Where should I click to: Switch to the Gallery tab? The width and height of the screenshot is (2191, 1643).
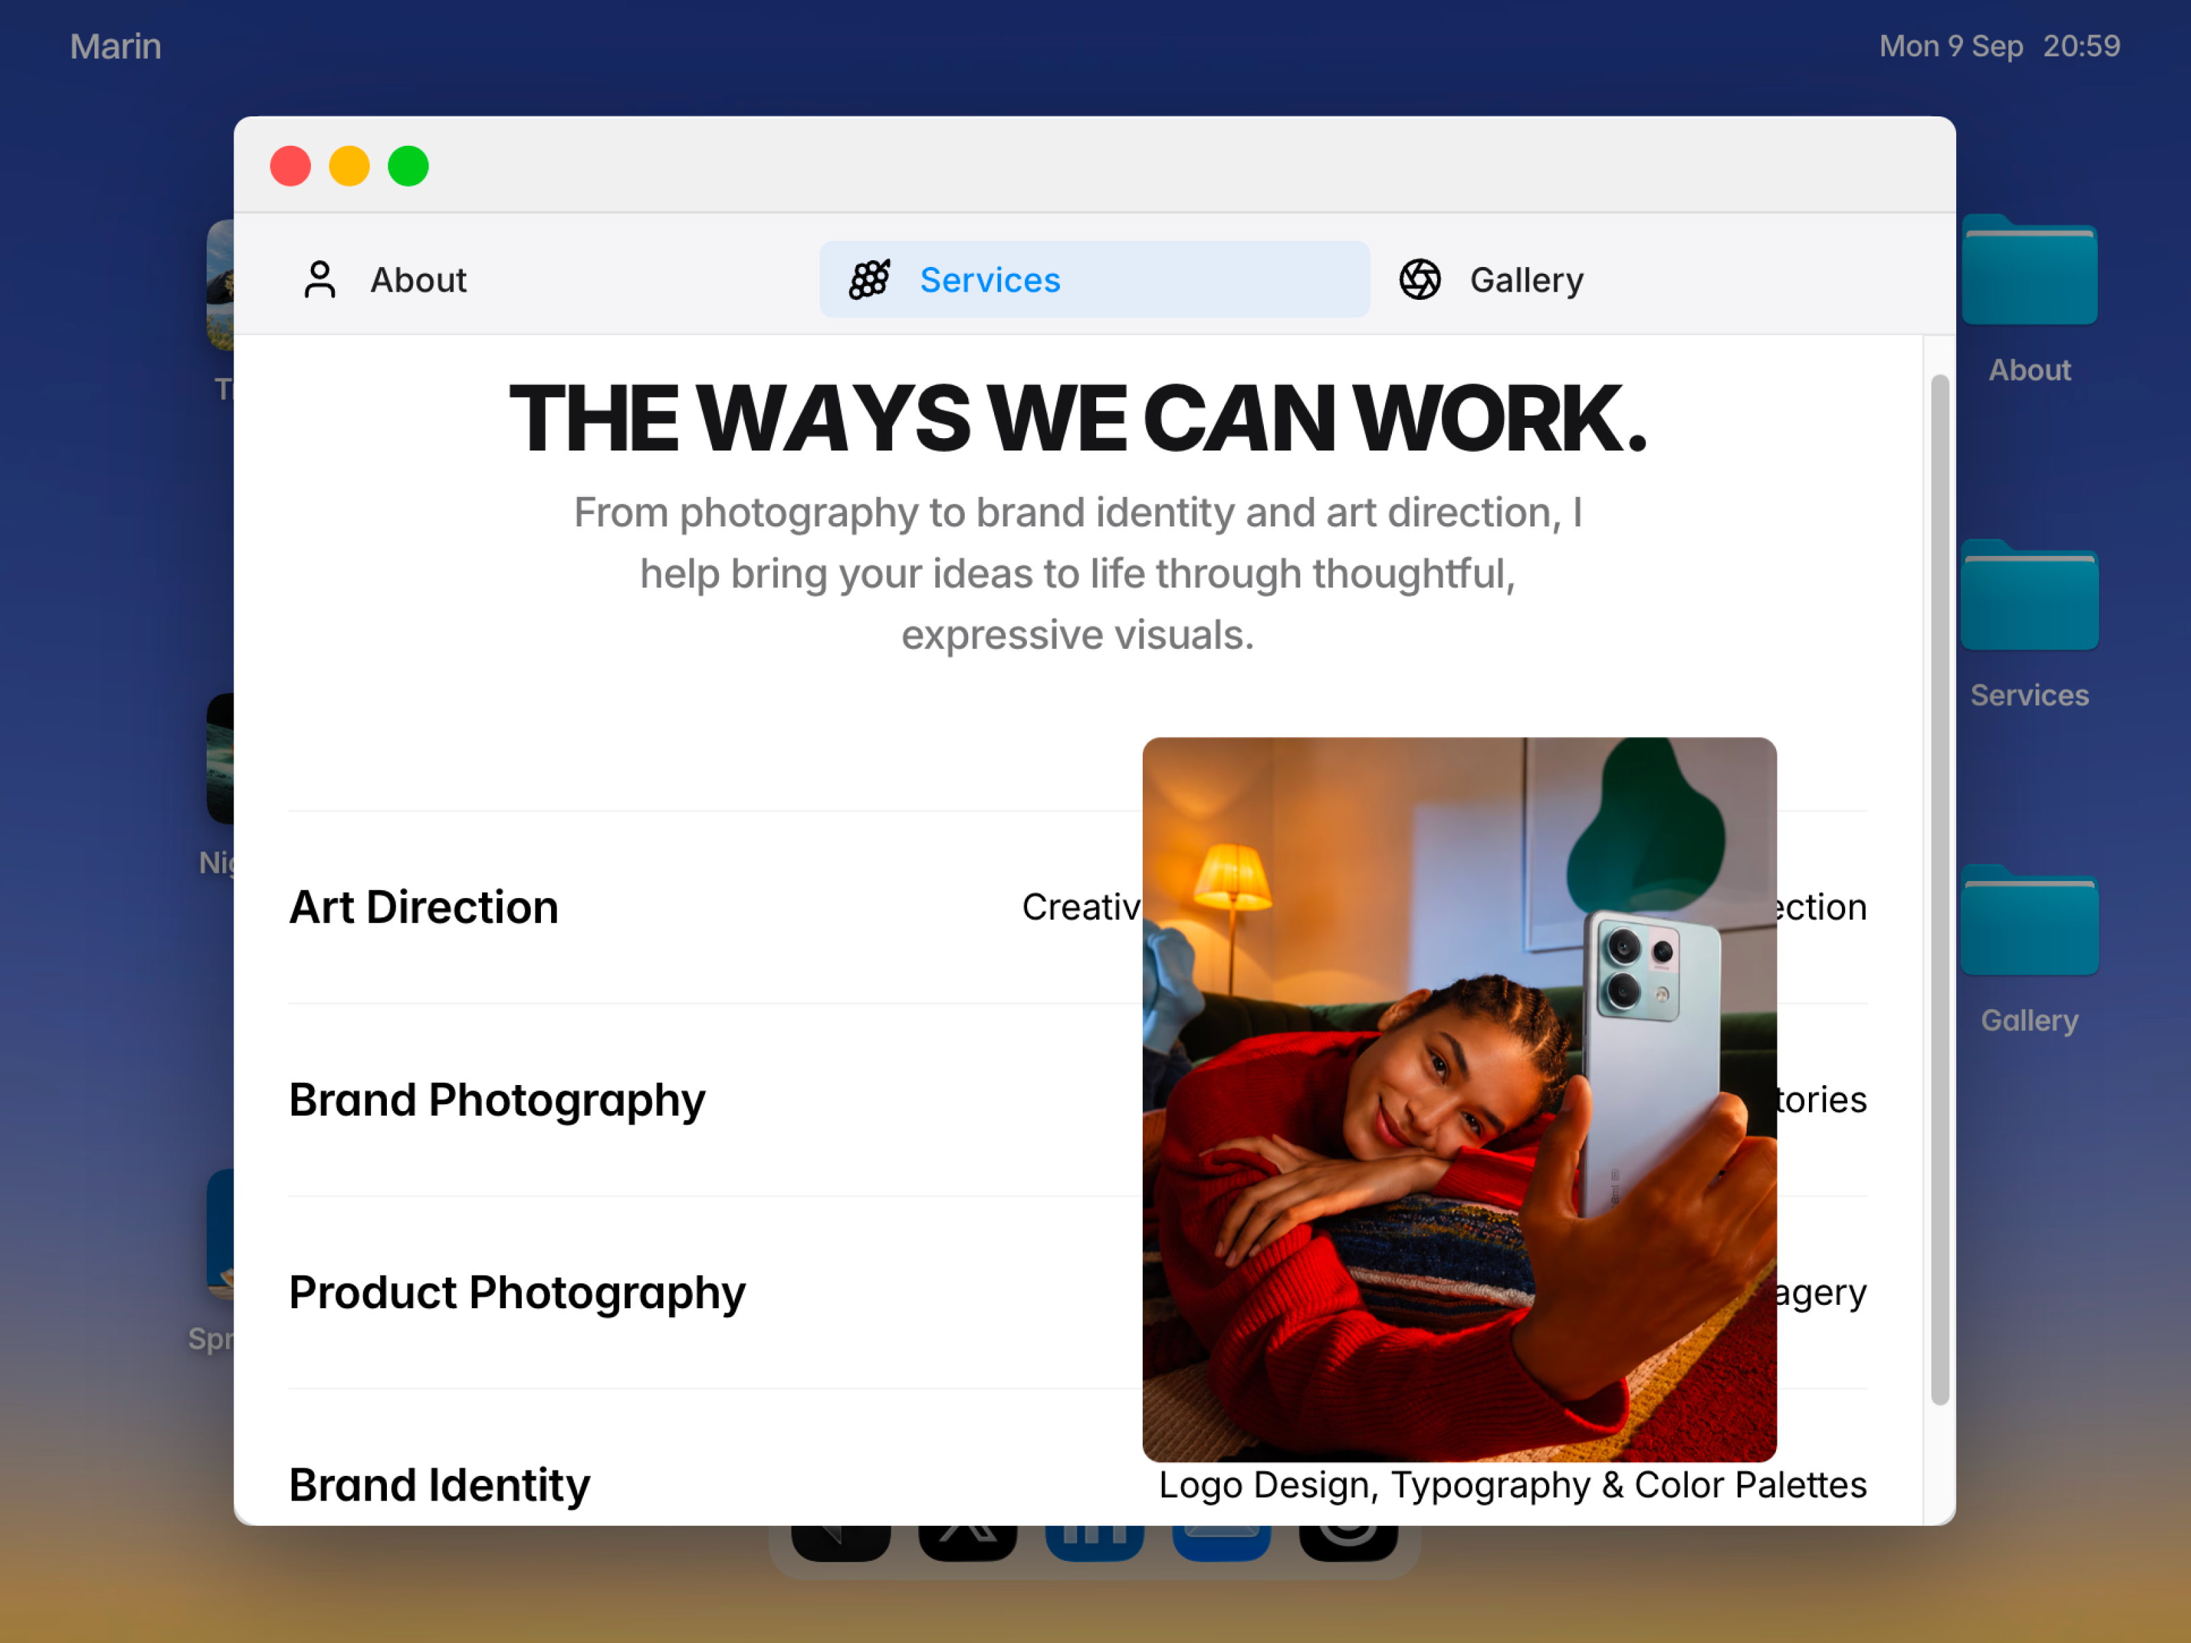pos(1645,279)
